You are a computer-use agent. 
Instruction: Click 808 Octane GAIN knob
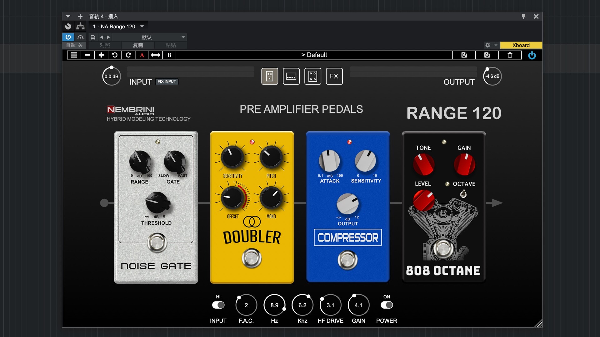[x=464, y=164]
